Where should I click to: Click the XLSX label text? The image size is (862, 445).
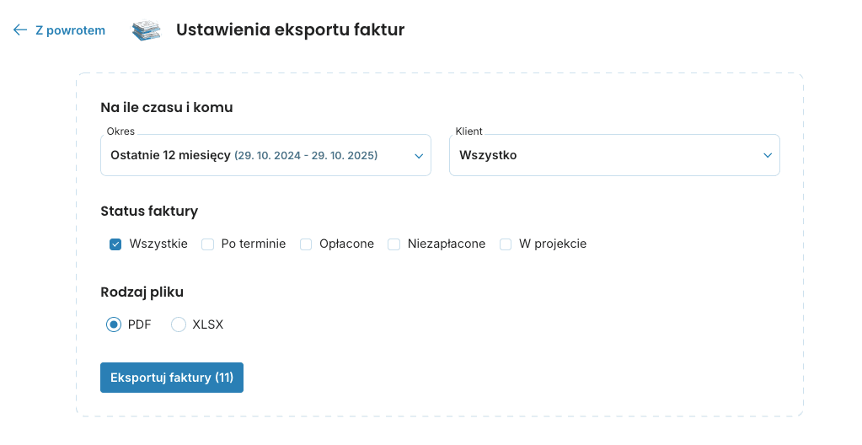[208, 324]
